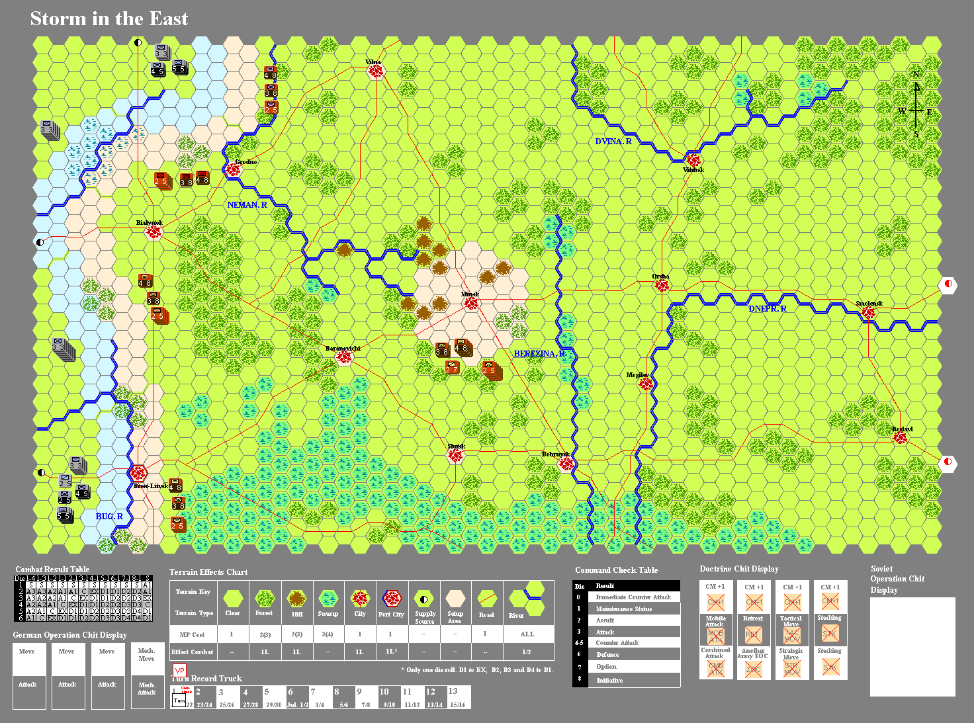Select the CMB ATK doctrine chit
This screenshot has height=723, width=974.
(715, 669)
